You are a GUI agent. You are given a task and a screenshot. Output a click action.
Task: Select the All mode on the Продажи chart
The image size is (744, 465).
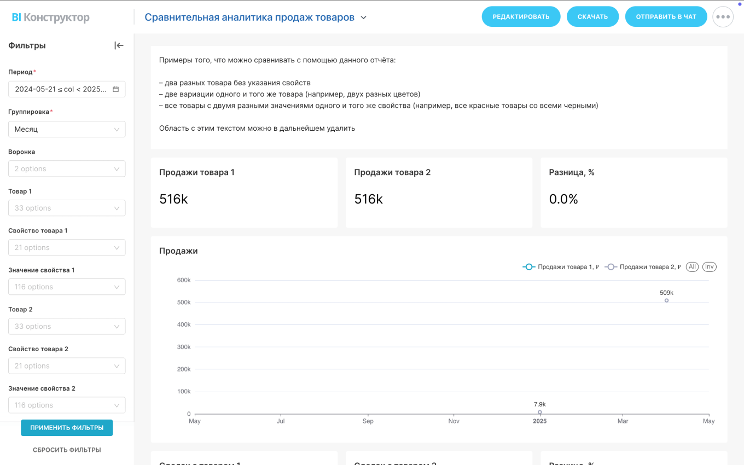[692, 266]
